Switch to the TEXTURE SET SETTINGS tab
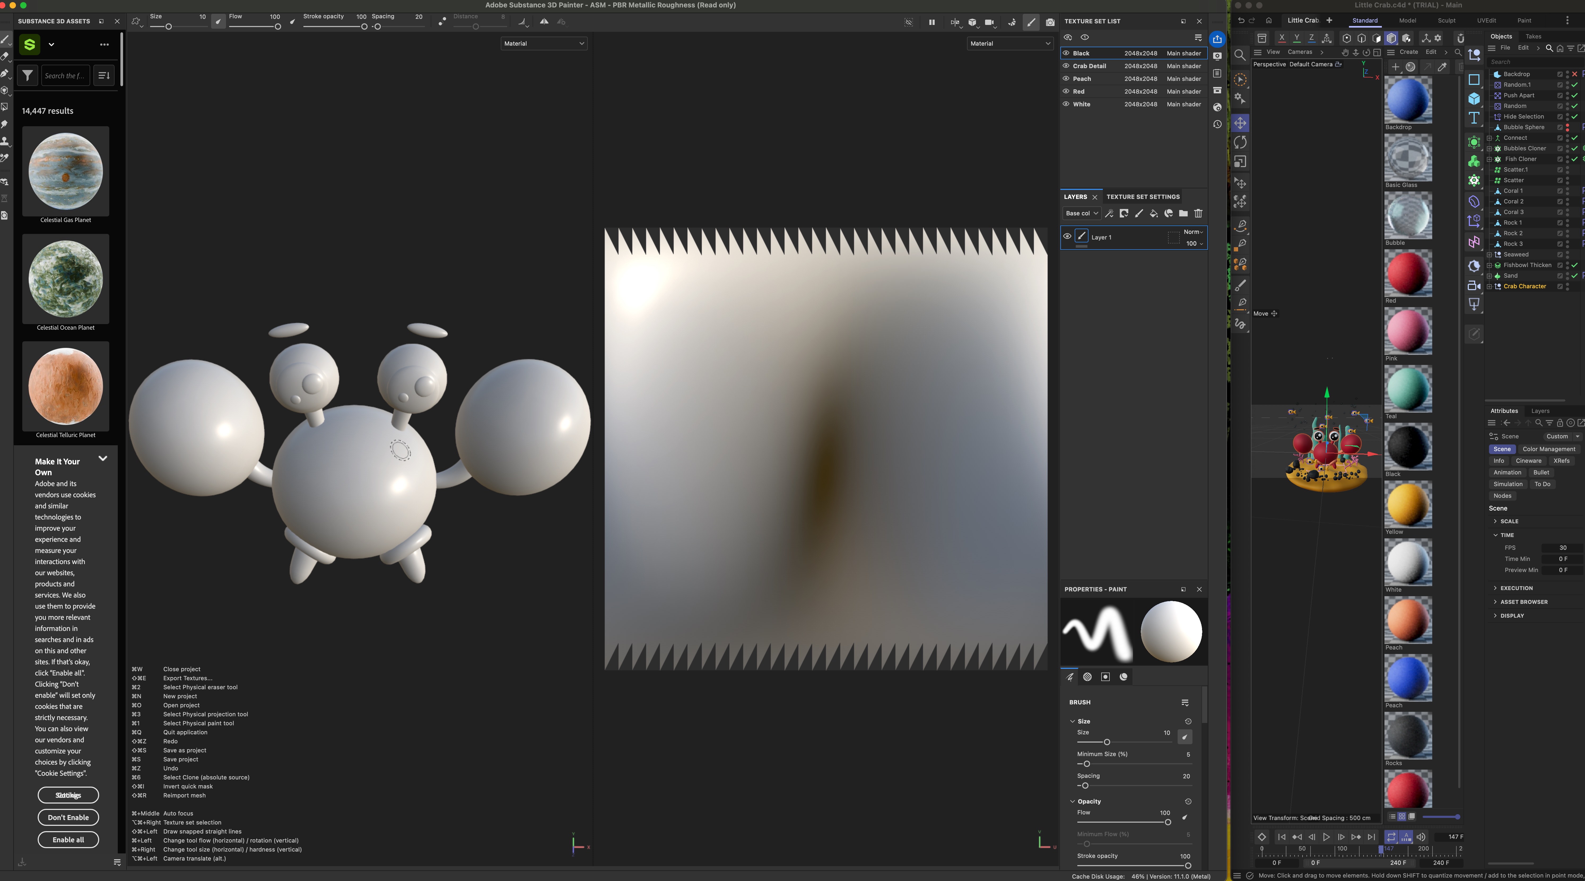This screenshot has width=1585, height=881. click(x=1143, y=197)
